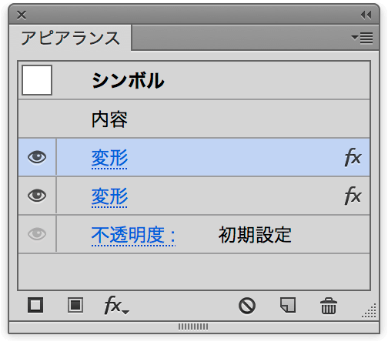The height and width of the screenshot is (345, 388).
Task: Click the Duplicate Selected Item icon
Action: (x=288, y=305)
